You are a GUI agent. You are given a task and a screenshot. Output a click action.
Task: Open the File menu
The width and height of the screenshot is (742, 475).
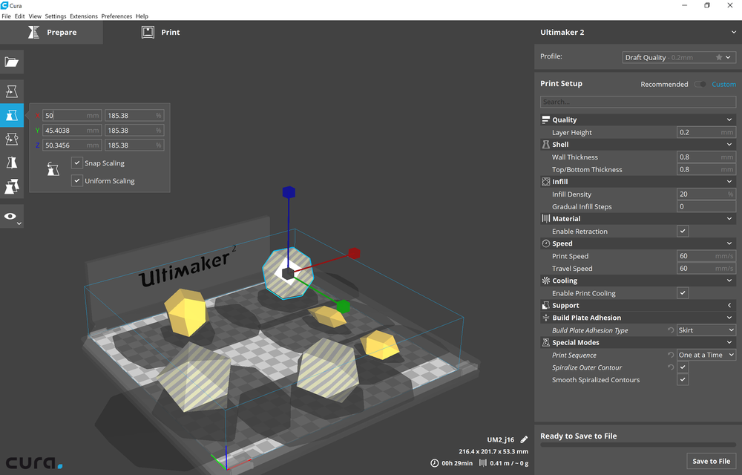(x=6, y=16)
